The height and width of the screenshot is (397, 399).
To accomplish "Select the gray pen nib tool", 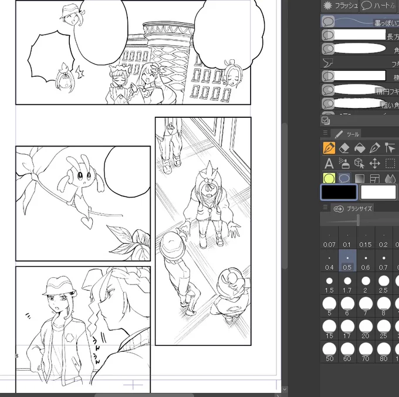I will 375,148.
